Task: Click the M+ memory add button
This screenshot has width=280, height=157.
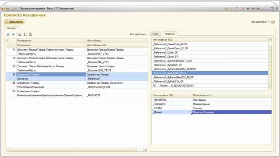Action: (253, 9)
